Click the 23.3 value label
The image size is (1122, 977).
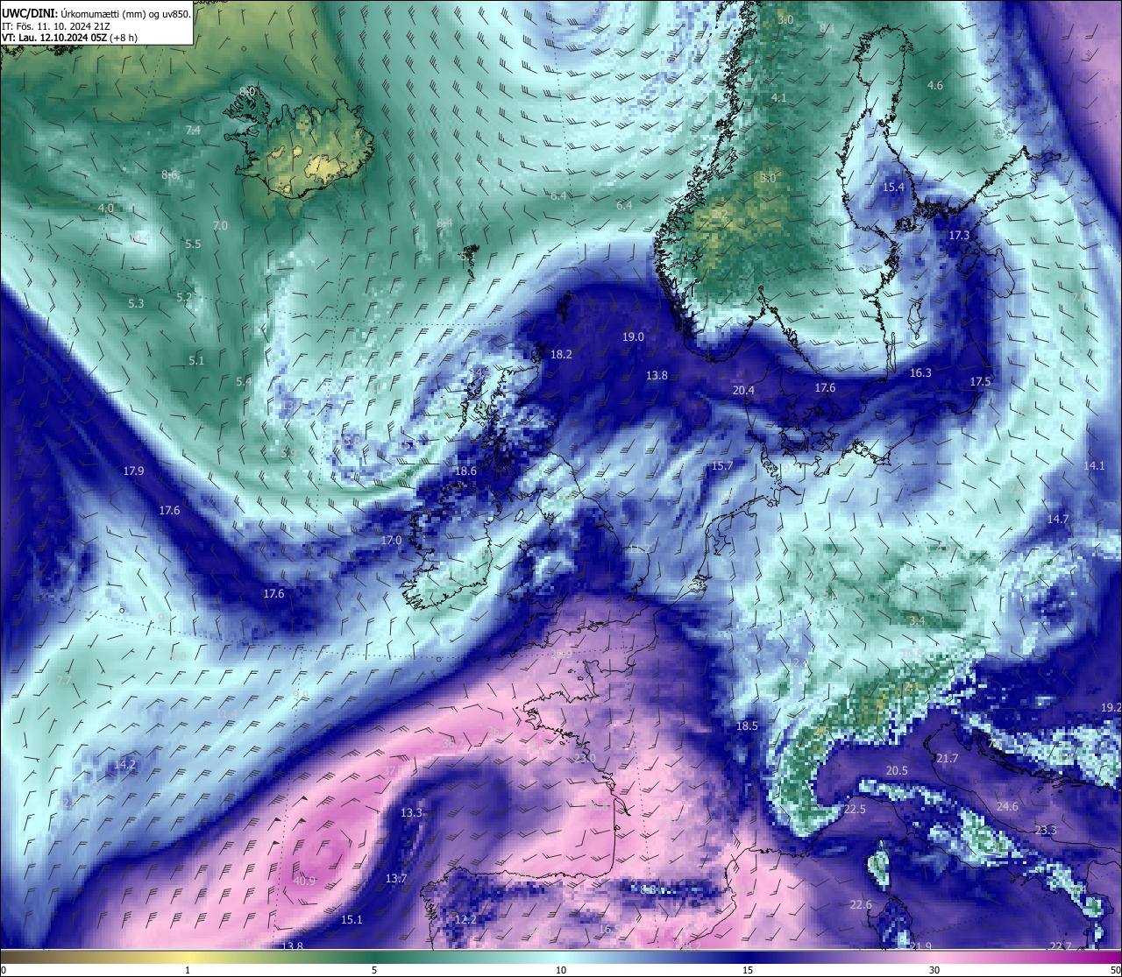click(1046, 831)
